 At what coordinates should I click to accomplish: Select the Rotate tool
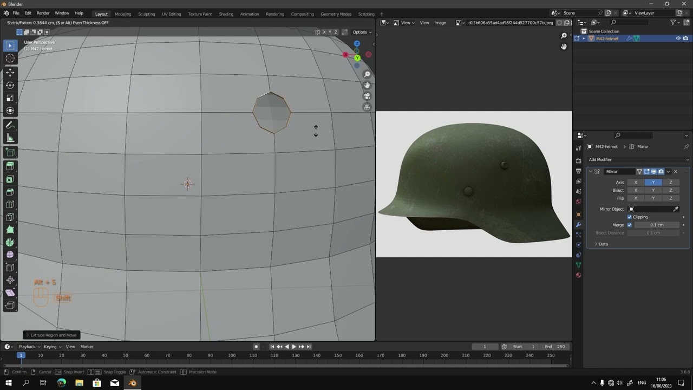coord(10,85)
